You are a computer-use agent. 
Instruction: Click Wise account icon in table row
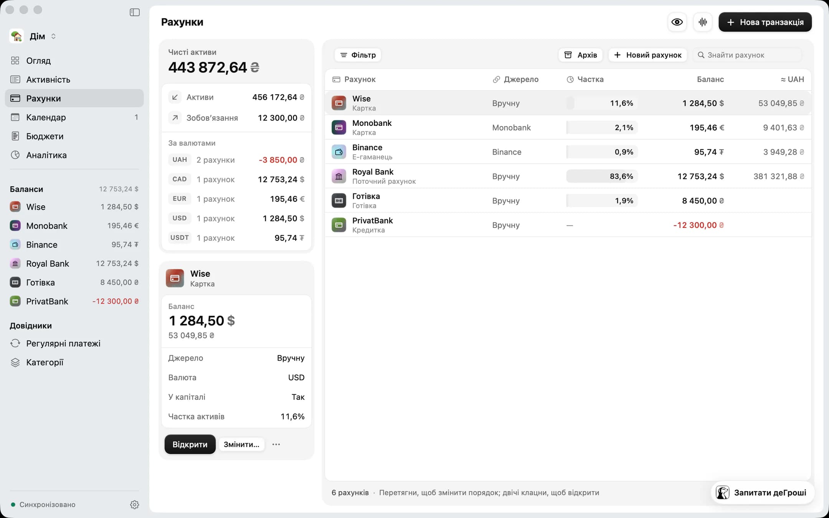coord(339,103)
